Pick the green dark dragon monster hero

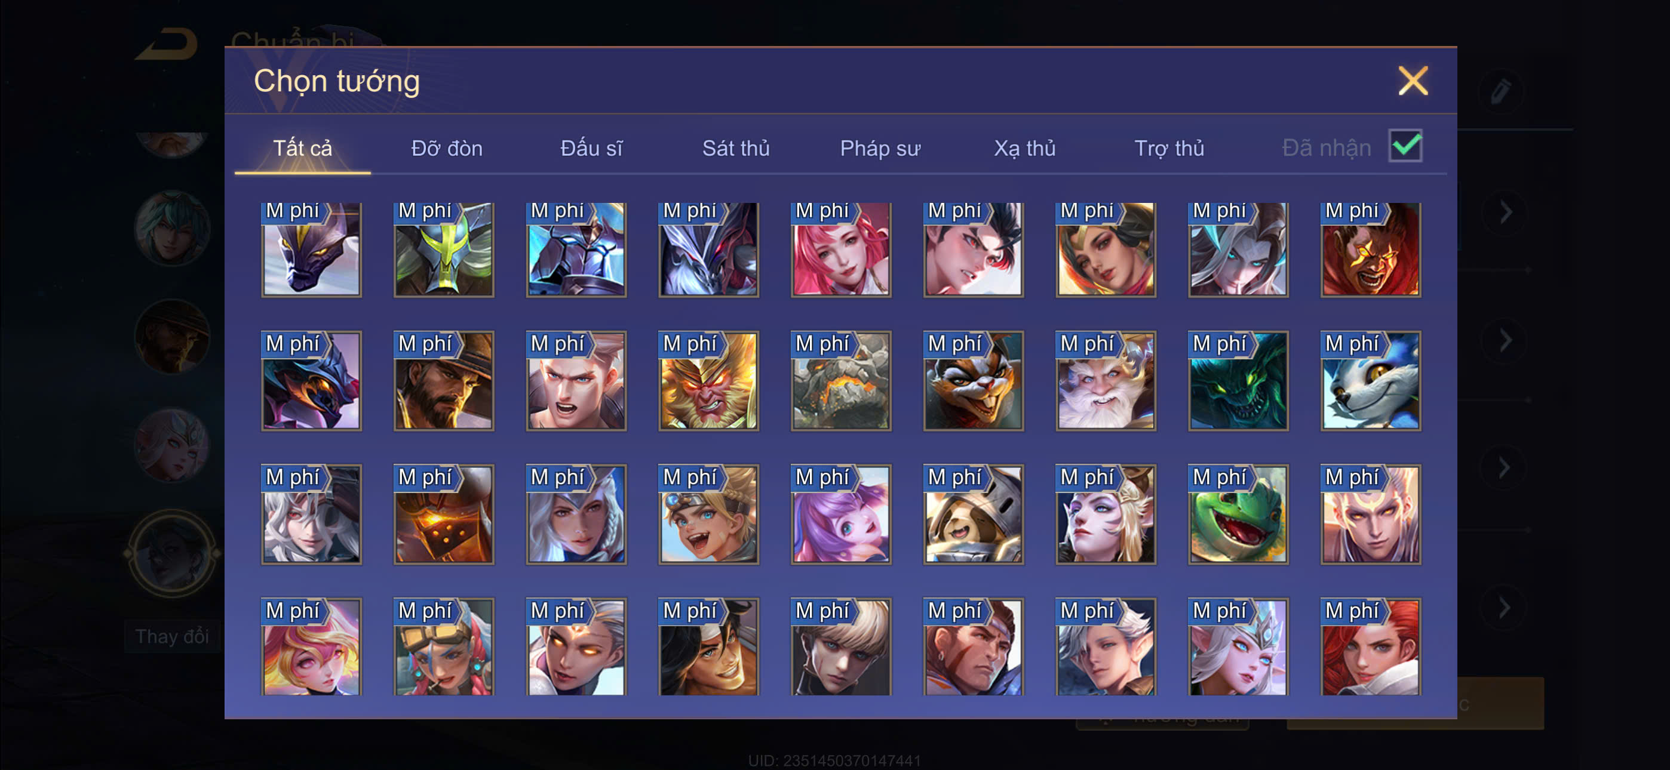point(1238,381)
